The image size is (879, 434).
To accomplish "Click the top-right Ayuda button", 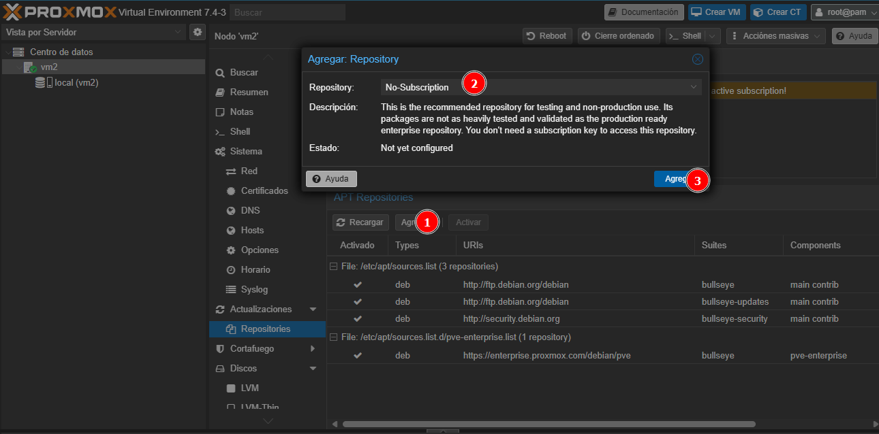I will click(854, 36).
